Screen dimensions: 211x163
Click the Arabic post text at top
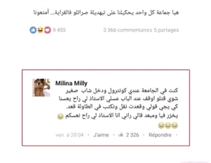[106, 13]
